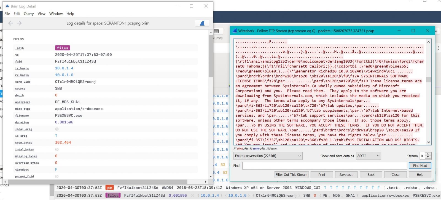Click the up arrow of stream text scrollbar
Screen dimensions: 441x200
coord(429,42)
